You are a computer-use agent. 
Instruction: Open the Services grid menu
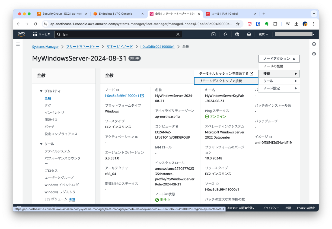click(41, 34)
